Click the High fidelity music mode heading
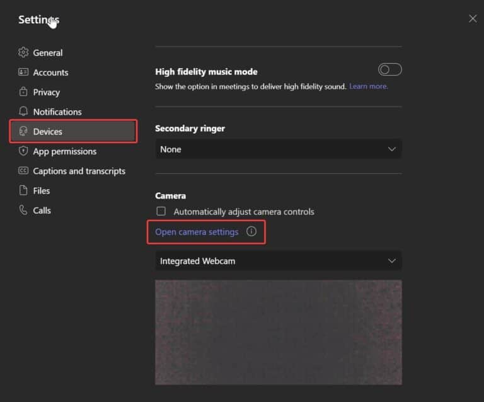The width and height of the screenshot is (484, 402). tap(206, 72)
